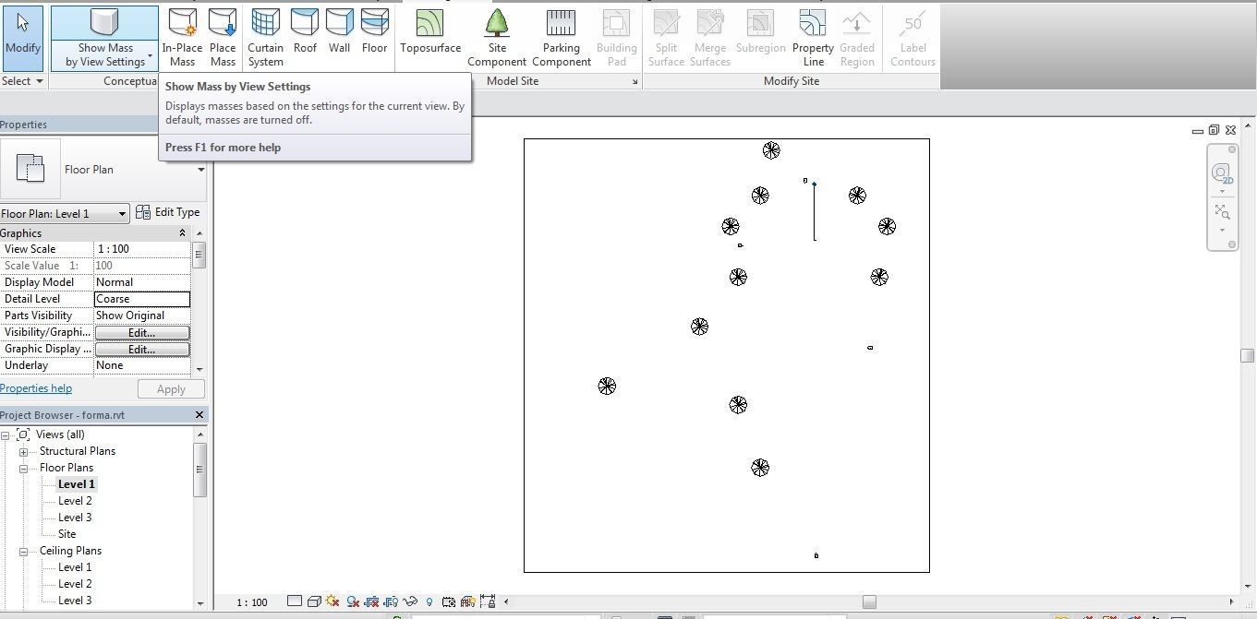Open the Visual Style control

pos(313,601)
